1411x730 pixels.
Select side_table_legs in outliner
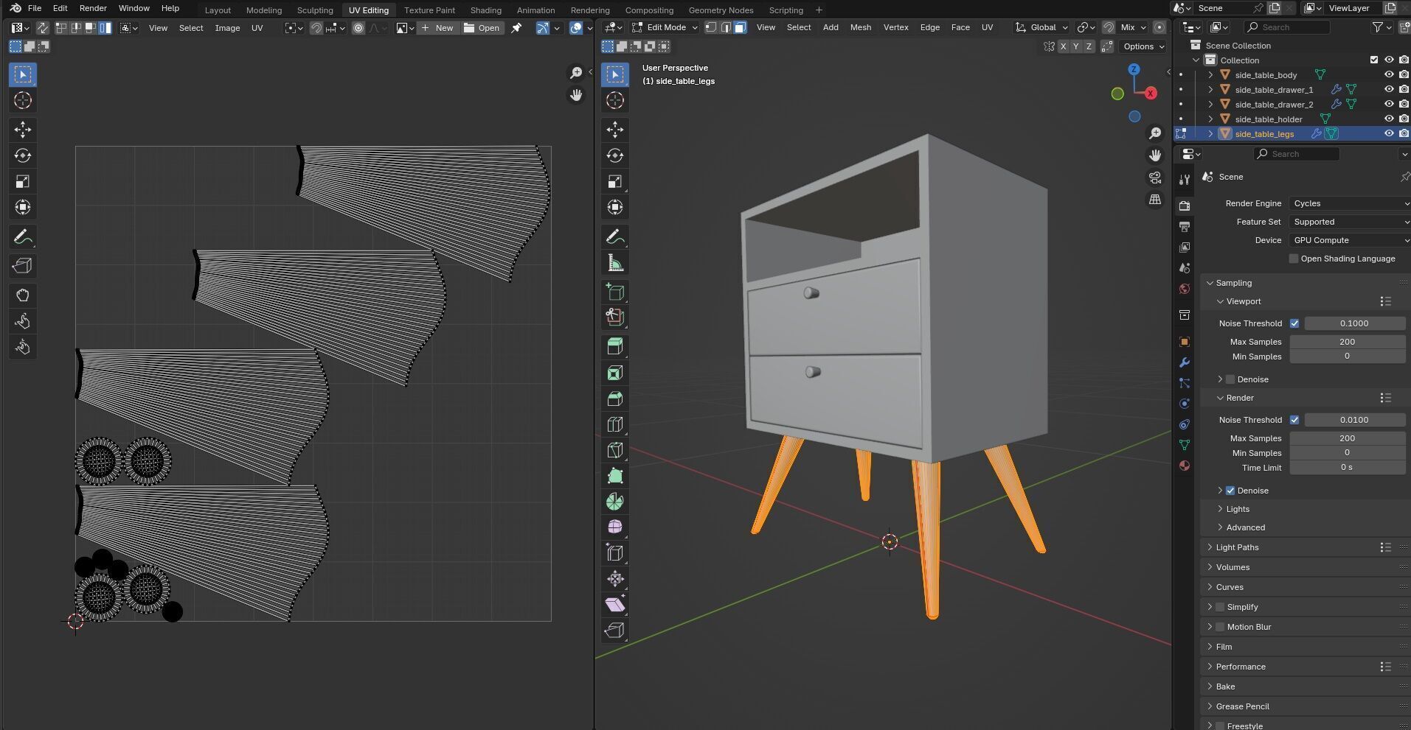pyautogui.click(x=1264, y=133)
